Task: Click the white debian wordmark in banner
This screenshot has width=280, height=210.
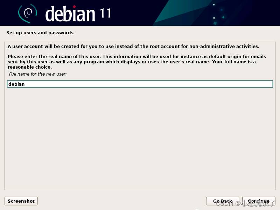Action: (x=70, y=14)
